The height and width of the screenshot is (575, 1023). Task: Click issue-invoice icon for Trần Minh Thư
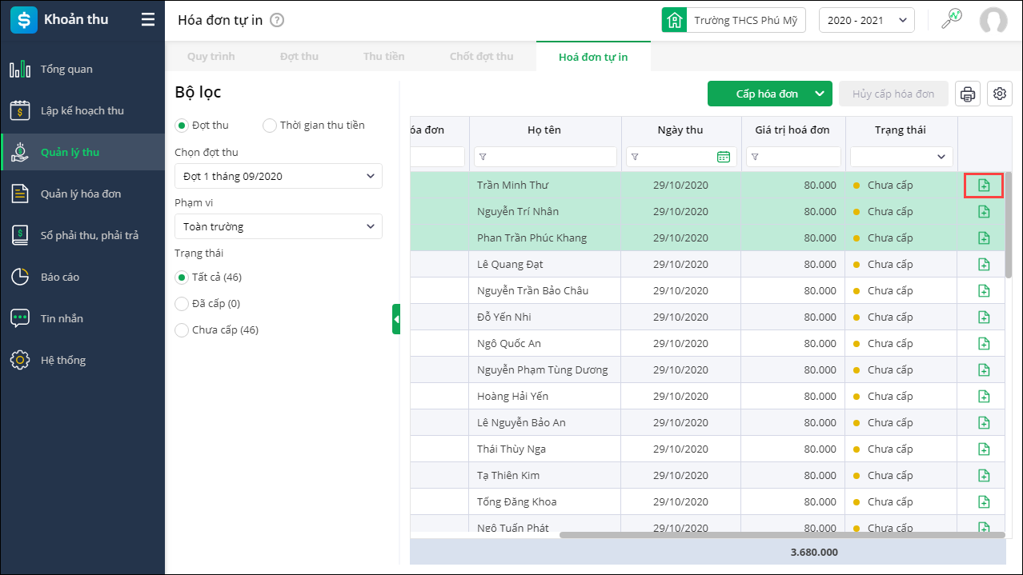click(x=984, y=186)
